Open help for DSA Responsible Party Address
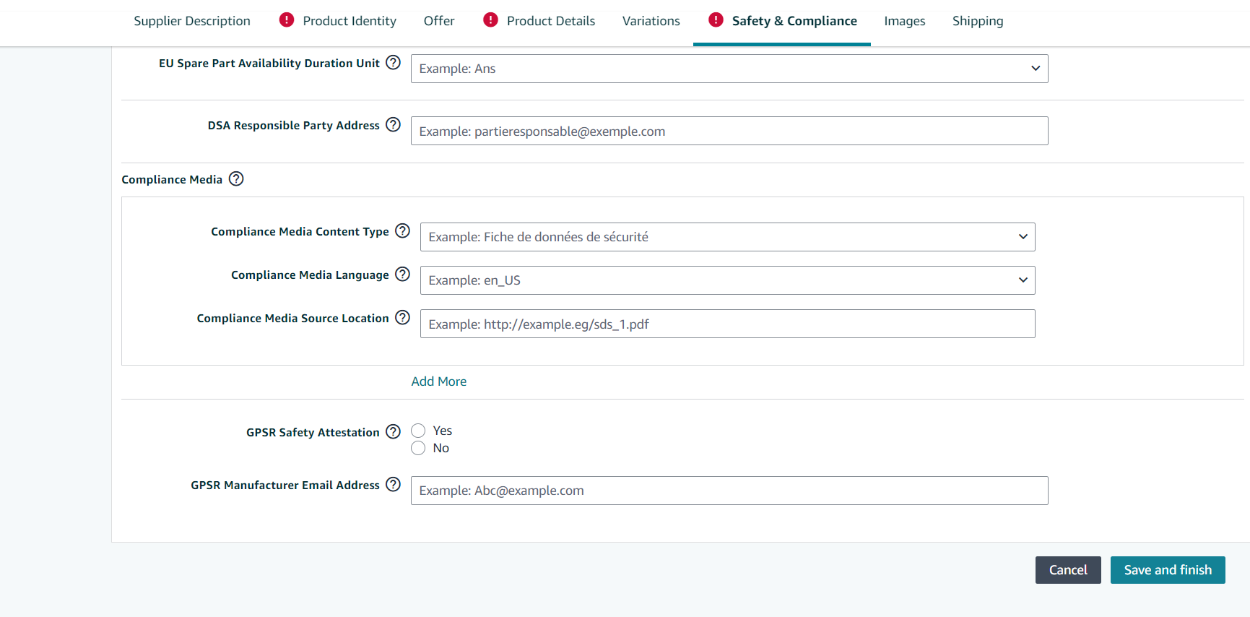 pos(393,125)
